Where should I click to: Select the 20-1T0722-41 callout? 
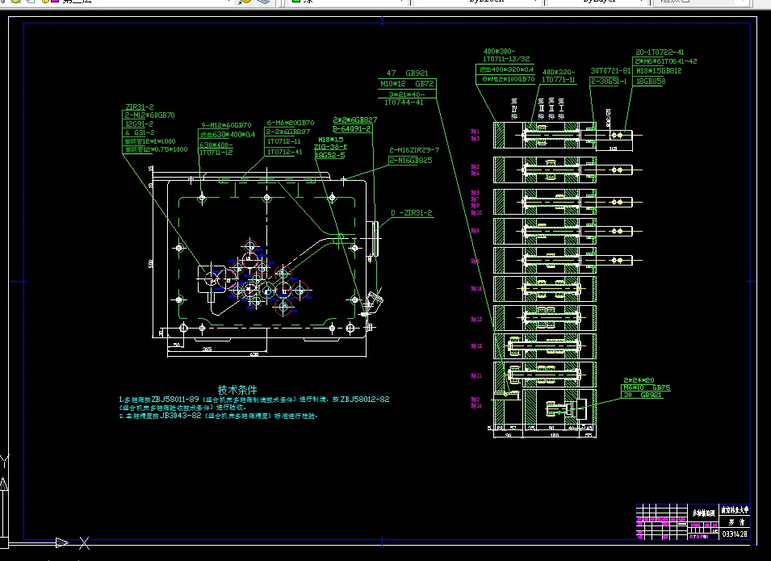[660, 52]
